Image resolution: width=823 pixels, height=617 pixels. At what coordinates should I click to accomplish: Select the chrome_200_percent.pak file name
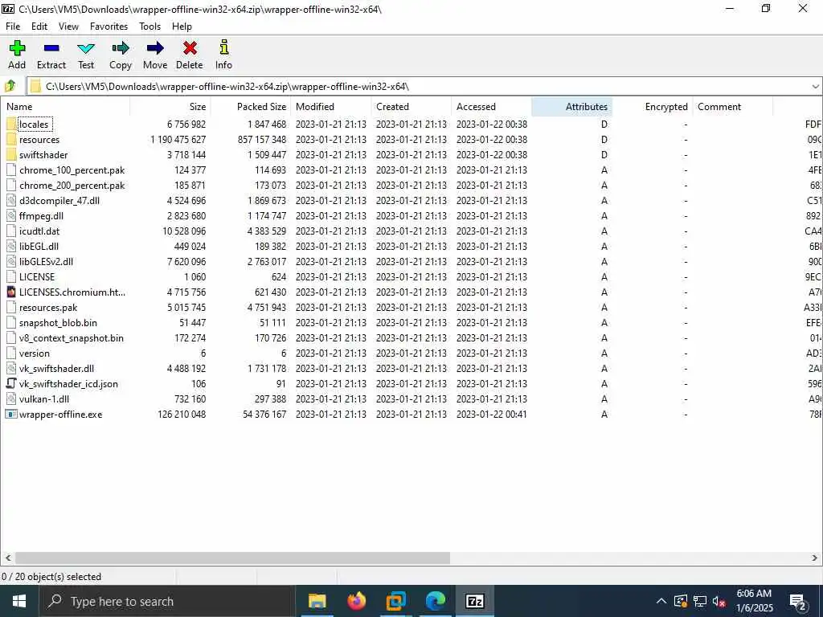tap(72, 186)
